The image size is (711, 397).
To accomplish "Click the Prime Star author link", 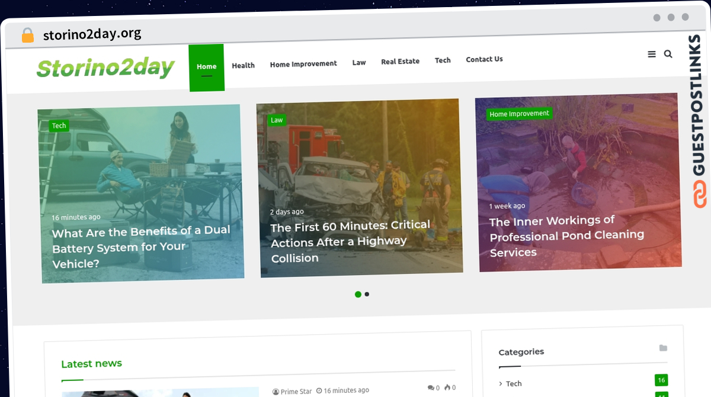I will [x=296, y=392].
